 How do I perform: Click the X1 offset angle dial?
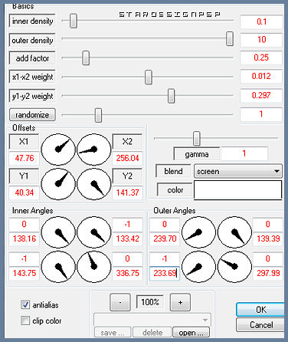pyautogui.click(x=58, y=150)
